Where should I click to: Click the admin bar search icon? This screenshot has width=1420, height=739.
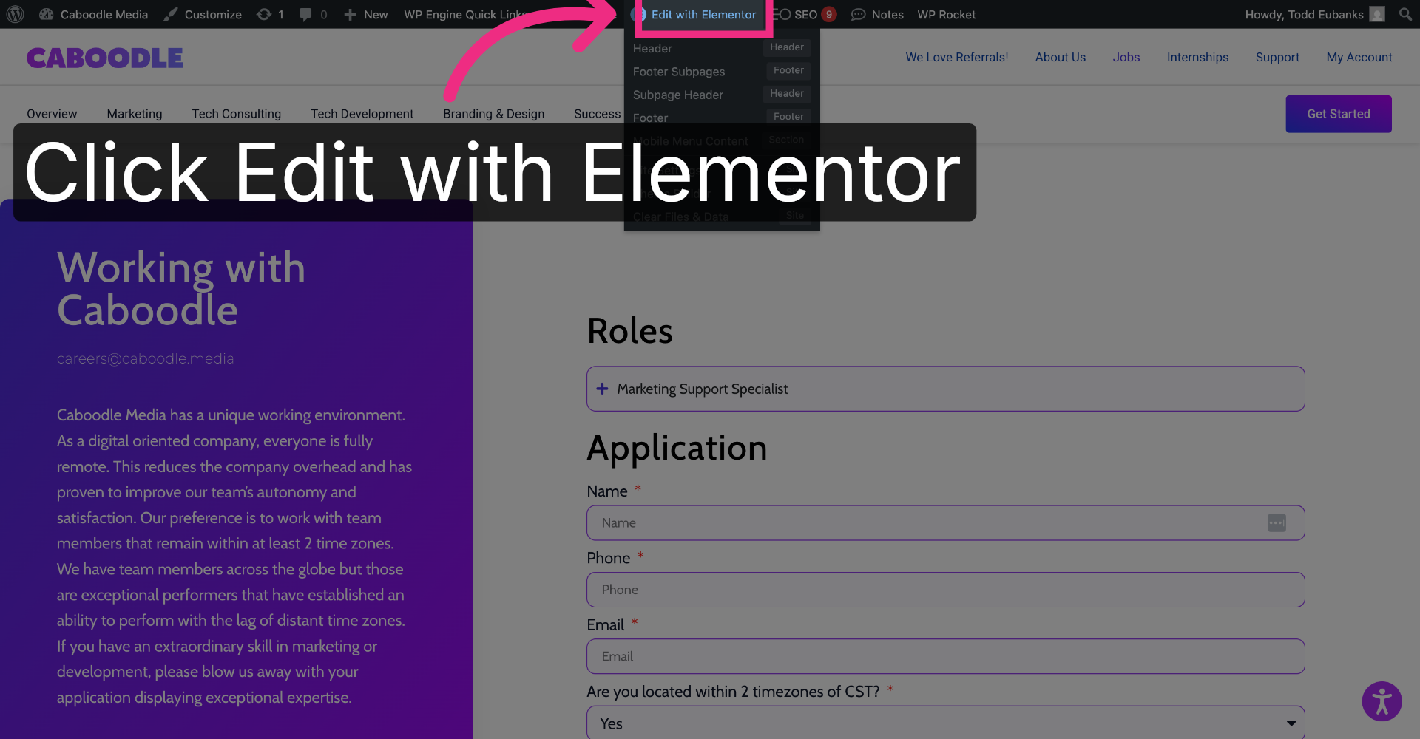click(x=1405, y=14)
